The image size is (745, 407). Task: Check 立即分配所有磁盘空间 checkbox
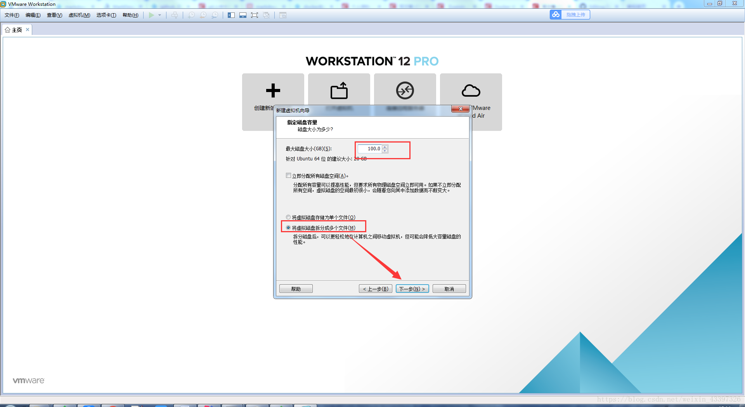click(x=288, y=176)
